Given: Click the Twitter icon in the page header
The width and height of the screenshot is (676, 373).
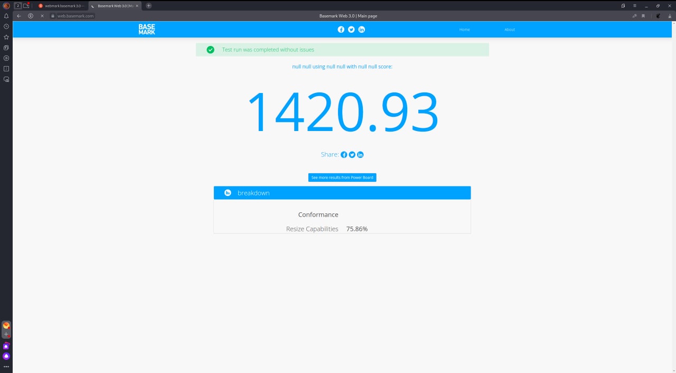Looking at the screenshot, I should [351, 30].
